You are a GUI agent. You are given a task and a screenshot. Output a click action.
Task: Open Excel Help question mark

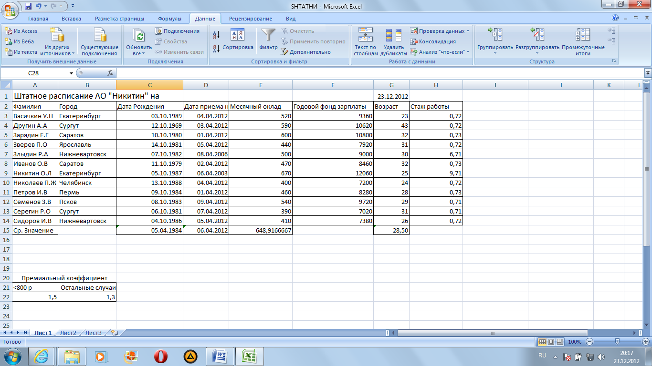click(x=616, y=18)
